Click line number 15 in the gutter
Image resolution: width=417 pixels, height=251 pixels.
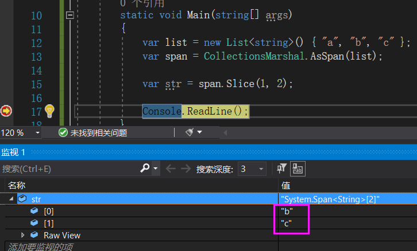tap(36, 85)
